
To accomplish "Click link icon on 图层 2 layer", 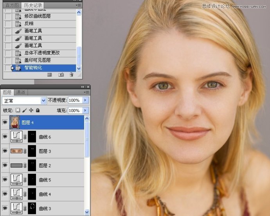I will pyautogui.click(x=25, y=166).
